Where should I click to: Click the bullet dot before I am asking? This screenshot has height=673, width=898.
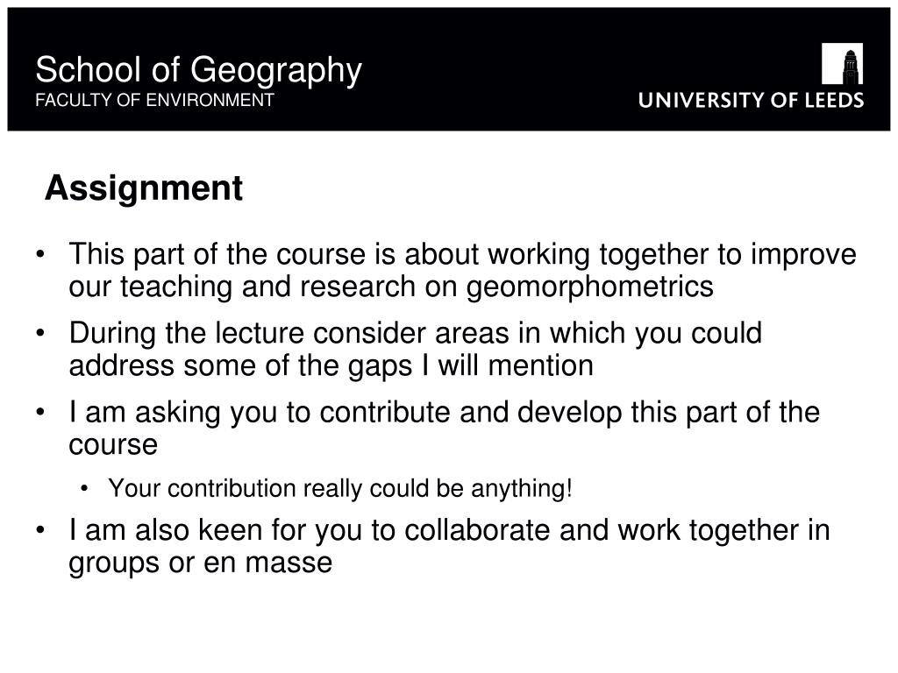[x=39, y=412]
